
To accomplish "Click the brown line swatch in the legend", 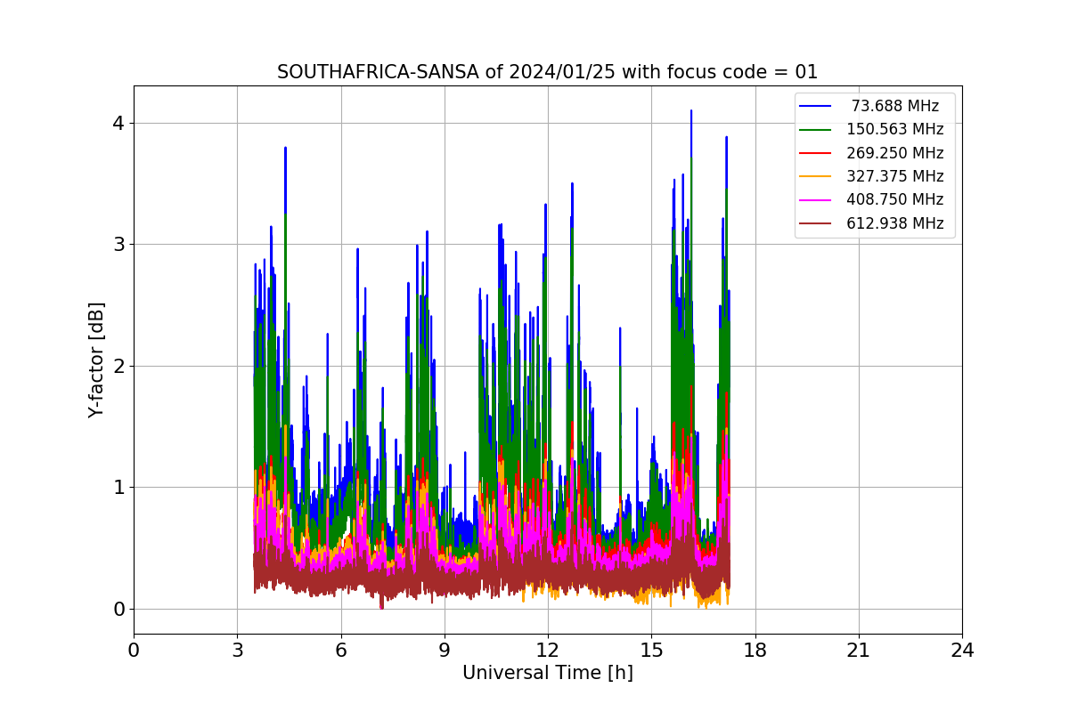I will pos(815,224).
